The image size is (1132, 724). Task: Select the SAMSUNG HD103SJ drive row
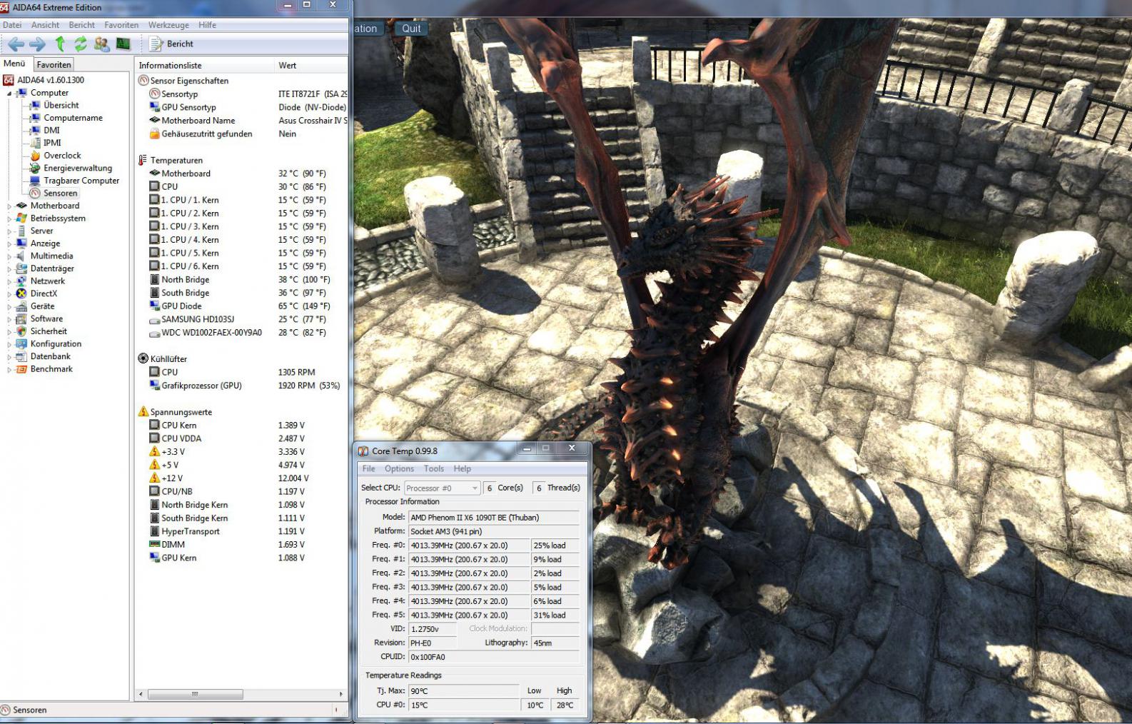pos(243,319)
